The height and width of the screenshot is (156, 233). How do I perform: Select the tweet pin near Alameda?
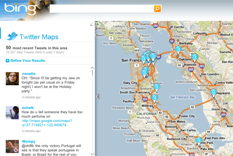(x=195, y=57)
